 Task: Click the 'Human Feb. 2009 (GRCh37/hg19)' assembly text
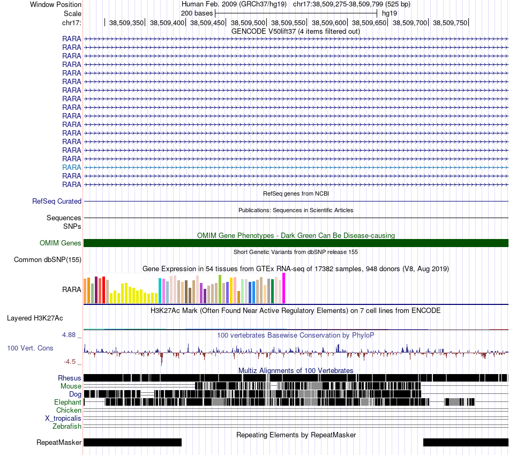[234, 4]
